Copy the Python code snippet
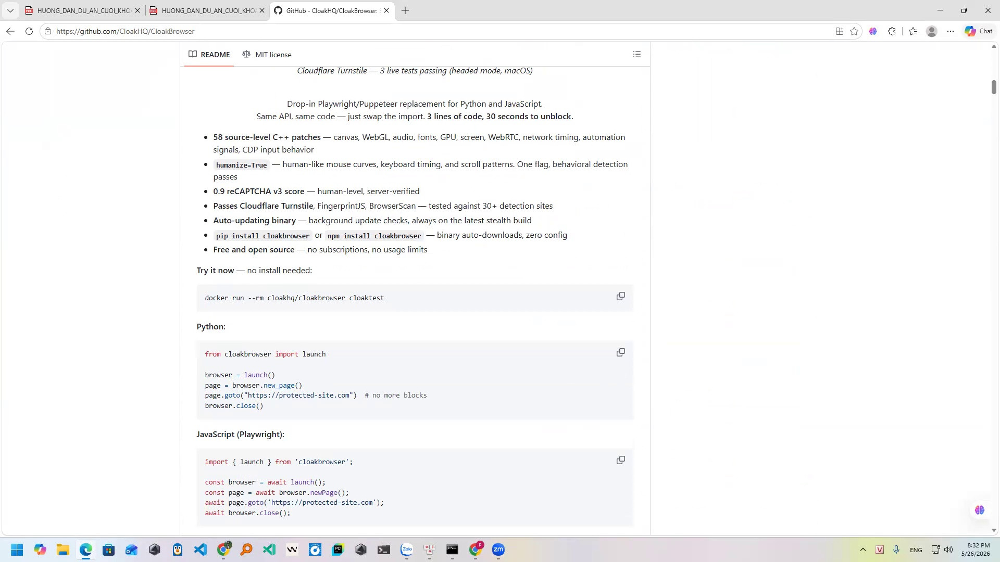The image size is (1000, 562). 620,353
